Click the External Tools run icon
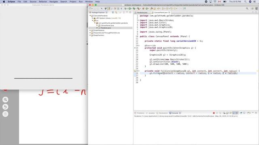The width and height of the screenshot is (259, 145). 138,8
